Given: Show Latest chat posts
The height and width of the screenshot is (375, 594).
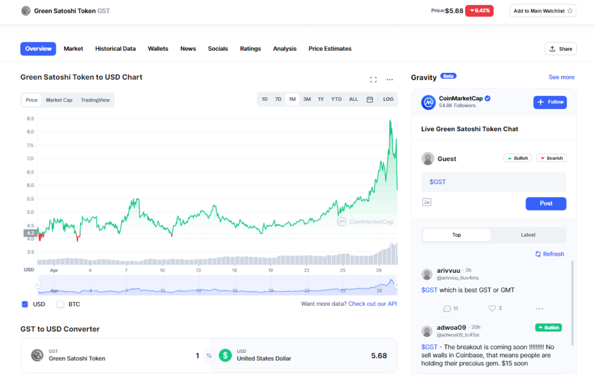Looking at the screenshot, I should point(528,235).
